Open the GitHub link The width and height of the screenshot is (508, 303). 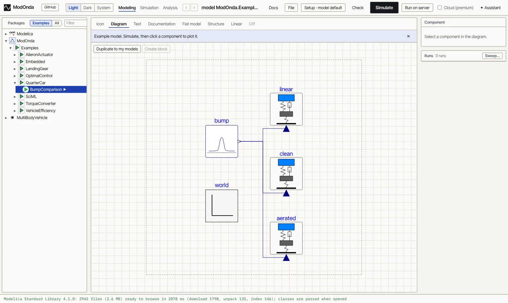tap(50, 7)
